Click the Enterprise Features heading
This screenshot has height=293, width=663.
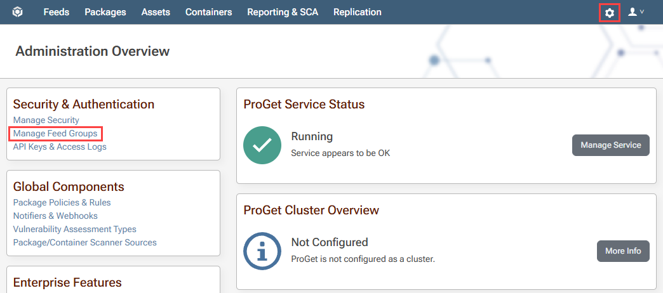click(68, 282)
